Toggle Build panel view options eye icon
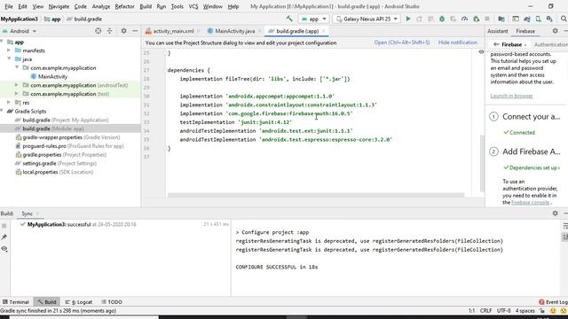The height and width of the screenshot is (319, 568). [x=4, y=249]
